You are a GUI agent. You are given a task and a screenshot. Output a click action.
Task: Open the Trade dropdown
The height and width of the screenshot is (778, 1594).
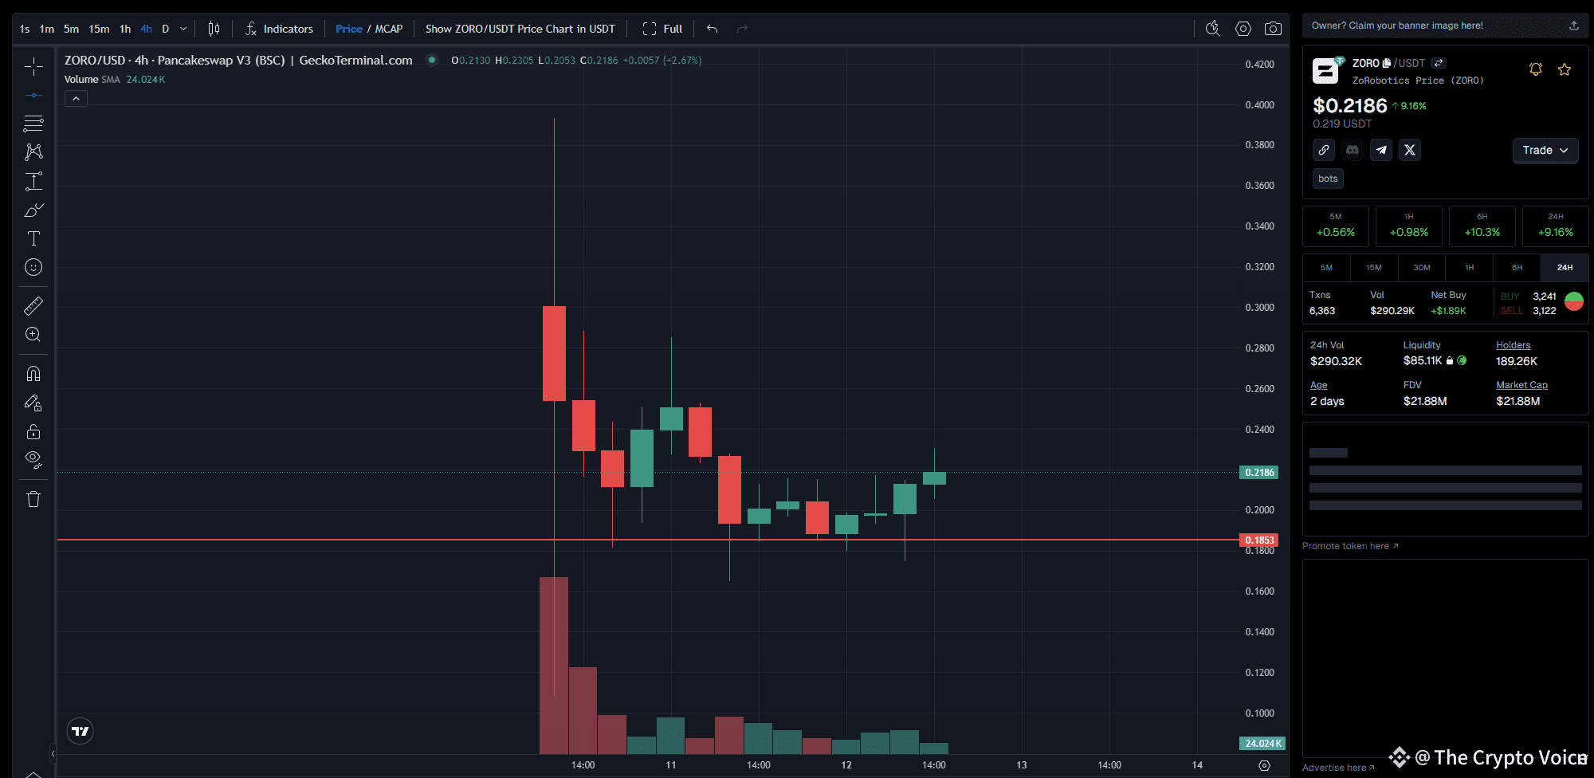pyautogui.click(x=1545, y=150)
